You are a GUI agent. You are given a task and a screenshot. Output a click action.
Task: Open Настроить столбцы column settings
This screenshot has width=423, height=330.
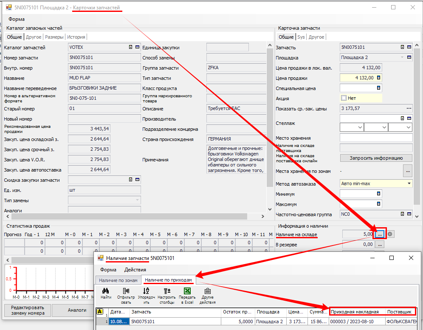click(166, 291)
